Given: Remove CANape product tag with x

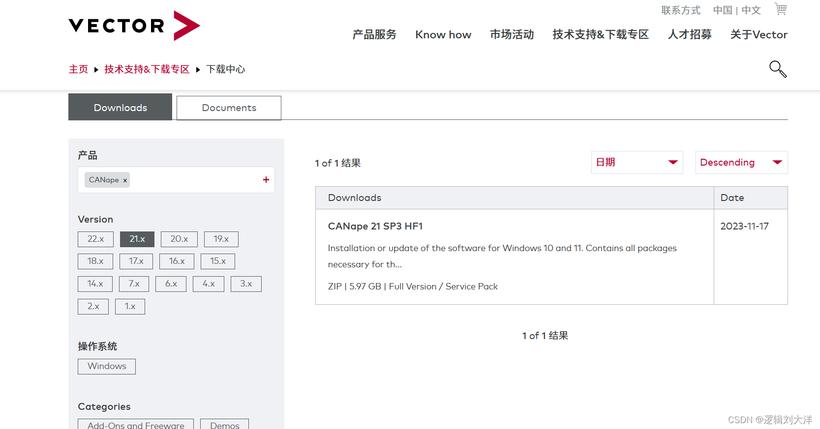Looking at the screenshot, I should pyautogui.click(x=125, y=180).
